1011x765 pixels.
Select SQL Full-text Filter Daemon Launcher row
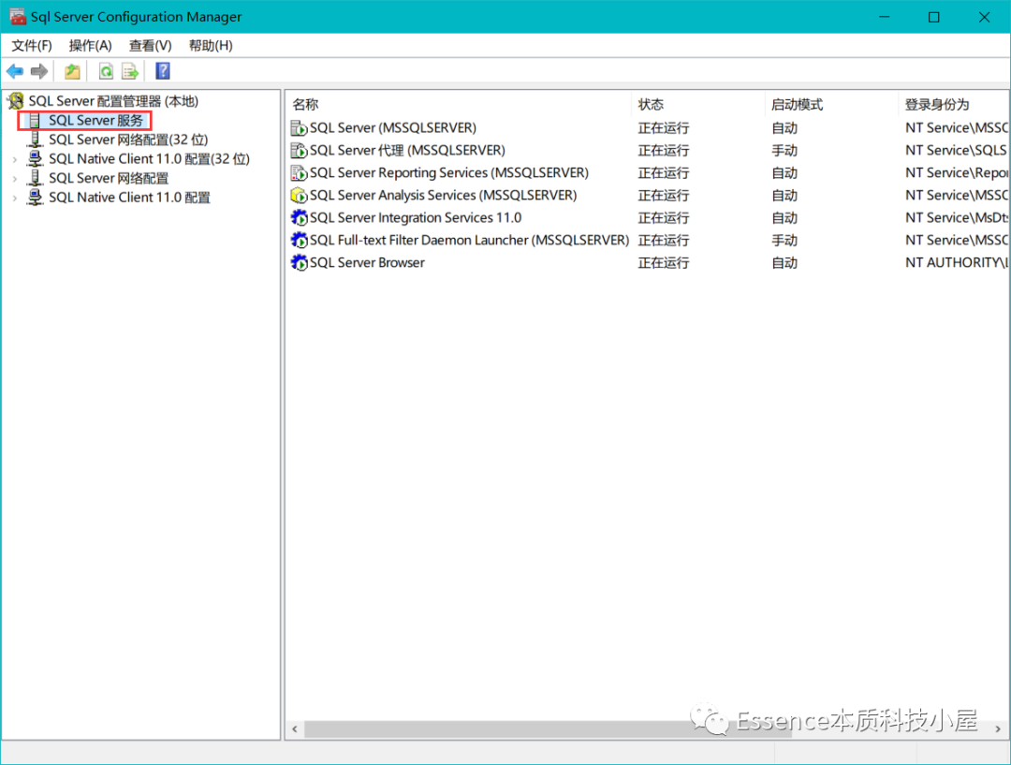click(648, 240)
